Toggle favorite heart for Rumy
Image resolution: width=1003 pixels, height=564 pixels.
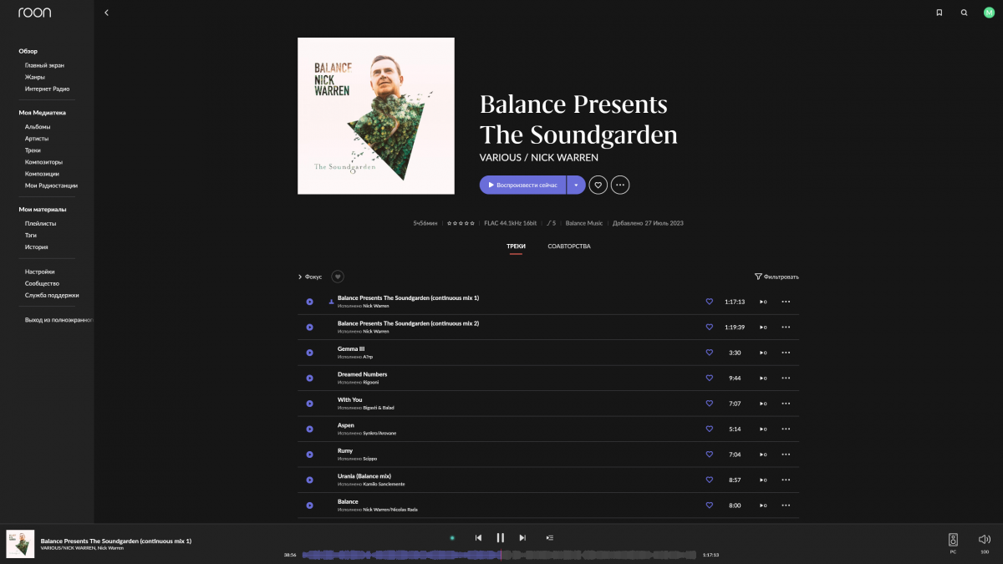[710, 455]
